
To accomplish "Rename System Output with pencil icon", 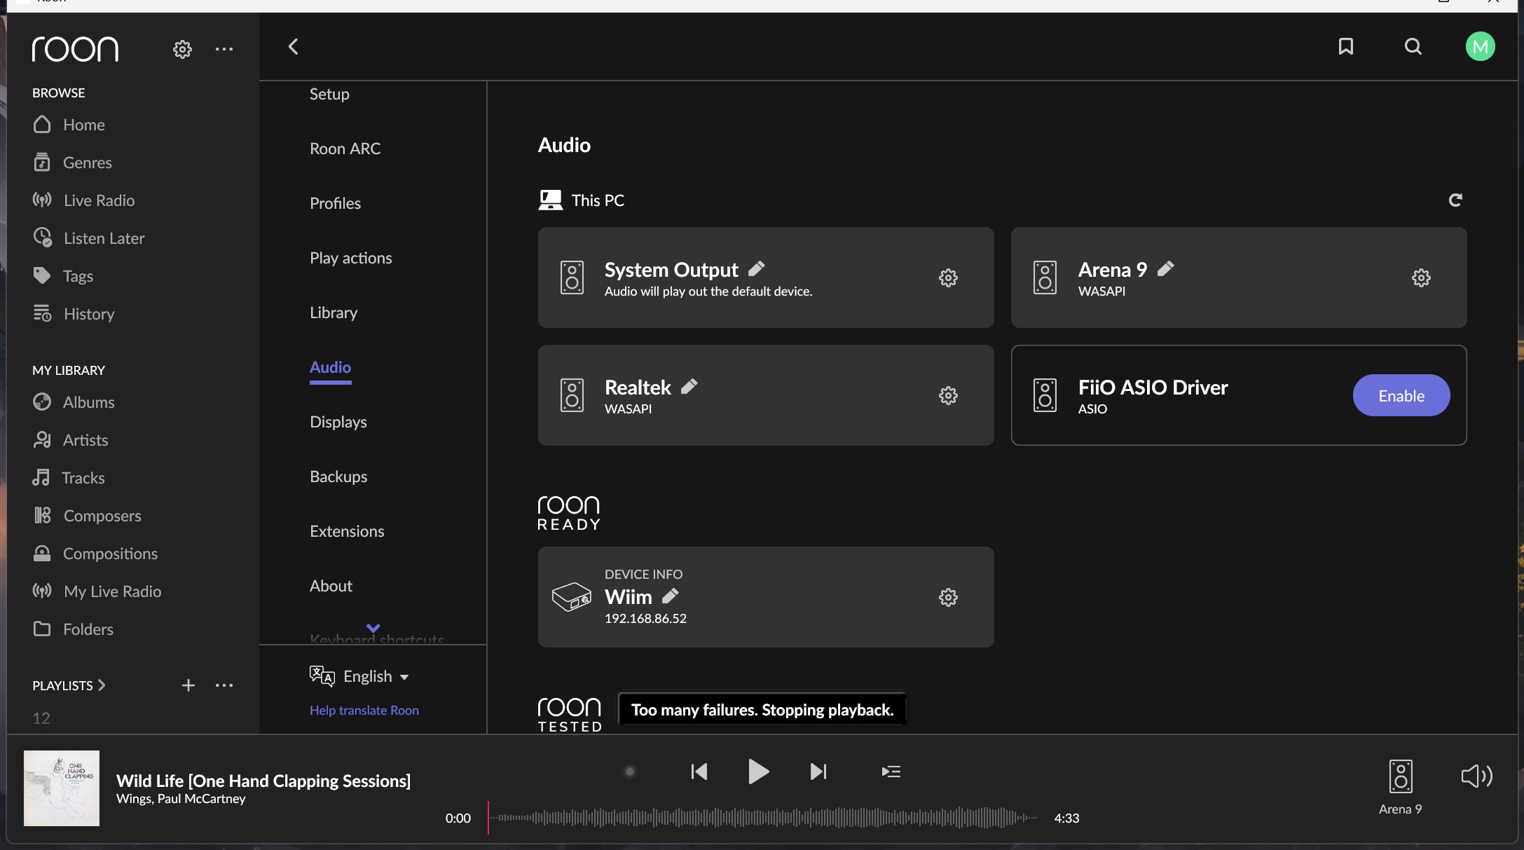I will [757, 269].
